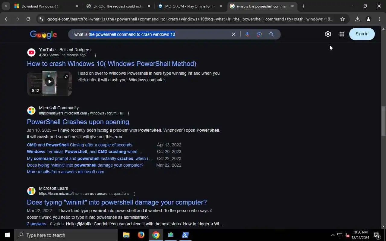Screen dimensions: 386x241
Task: View site information icon in address bar
Action: pos(41,19)
